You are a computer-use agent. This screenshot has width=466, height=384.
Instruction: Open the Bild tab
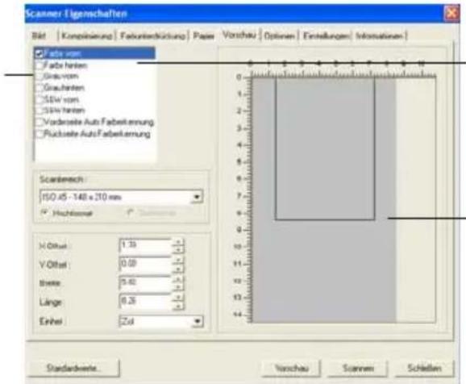(39, 36)
